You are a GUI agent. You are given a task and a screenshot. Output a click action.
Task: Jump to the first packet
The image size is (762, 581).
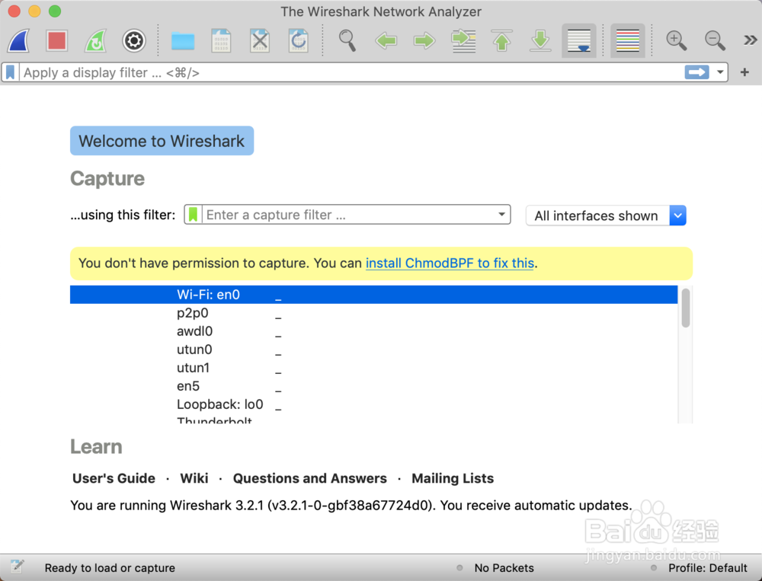501,41
